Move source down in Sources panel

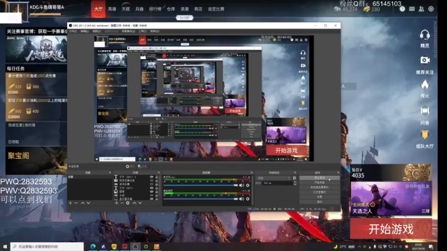tap(140, 203)
